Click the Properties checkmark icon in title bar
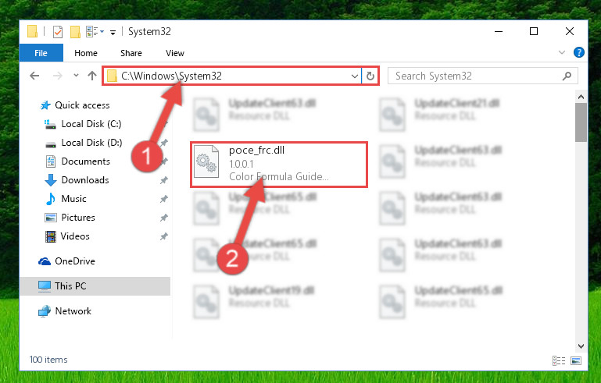The image size is (601, 383). (58, 32)
